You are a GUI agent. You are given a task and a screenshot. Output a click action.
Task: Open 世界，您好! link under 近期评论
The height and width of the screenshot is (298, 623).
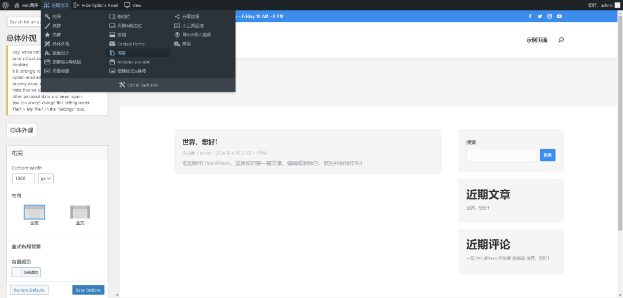[538, 258]
